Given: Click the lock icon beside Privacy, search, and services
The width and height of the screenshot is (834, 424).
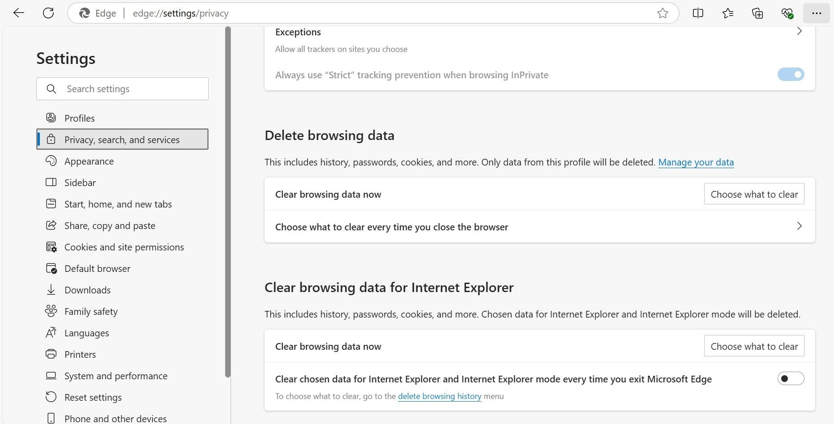Looking at the screenshot, I should [x=51, y=139].
